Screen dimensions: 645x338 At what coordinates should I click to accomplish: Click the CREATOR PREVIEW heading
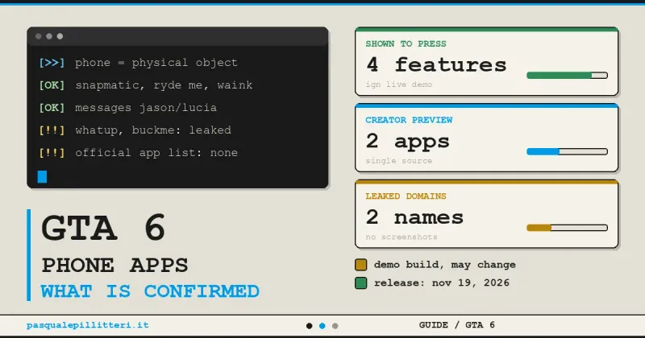coord(409,120)
